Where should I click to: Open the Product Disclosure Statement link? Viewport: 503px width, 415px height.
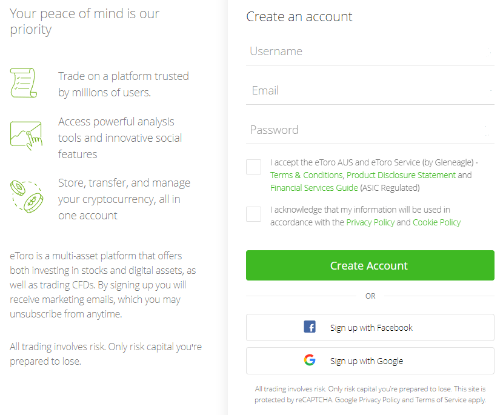pyautogui.click(x=401, y=175)
